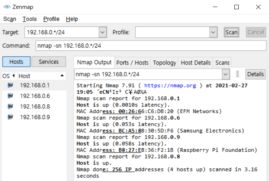
Task: Click the scan command field above output
Action: (x=148, y=74)
